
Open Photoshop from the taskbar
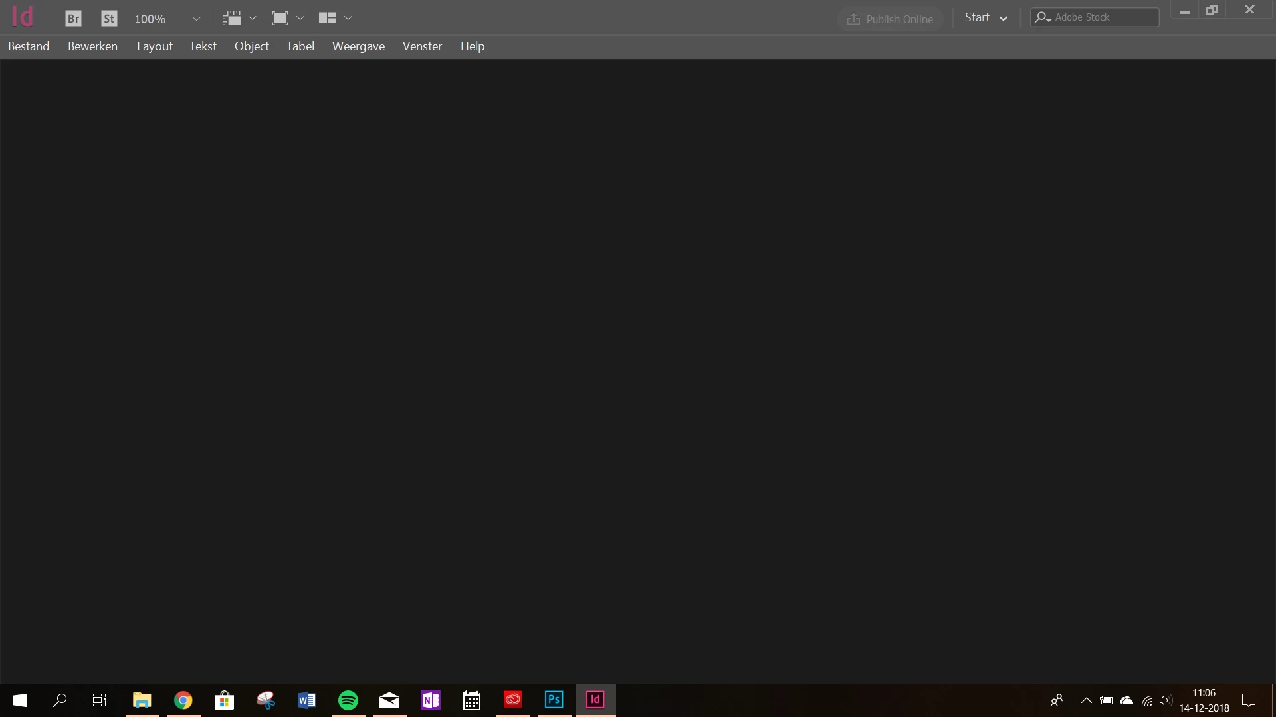(x=554, y=700)
